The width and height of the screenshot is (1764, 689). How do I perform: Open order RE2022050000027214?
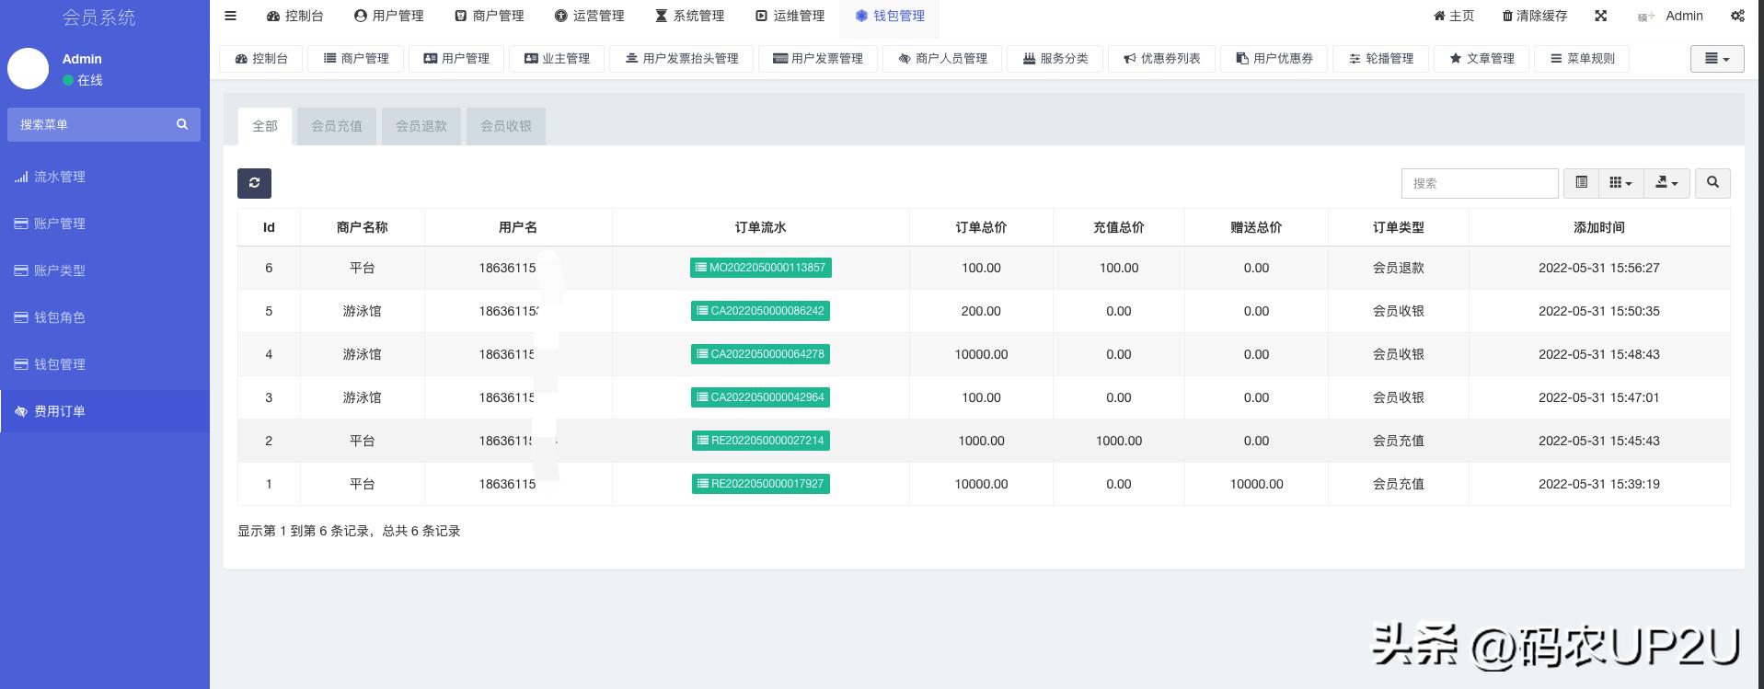(x=761, y=441)
